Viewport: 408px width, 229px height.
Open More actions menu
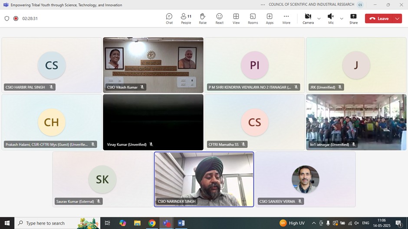286,19
